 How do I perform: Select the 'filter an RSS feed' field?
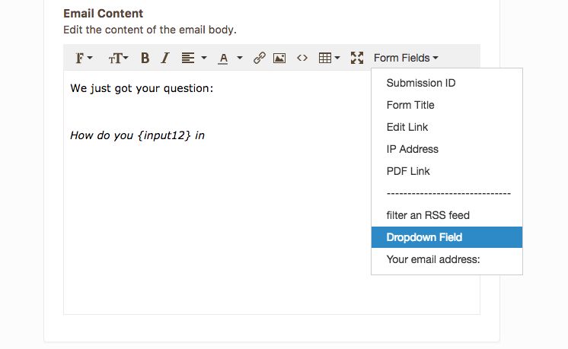tap(427, 215)
